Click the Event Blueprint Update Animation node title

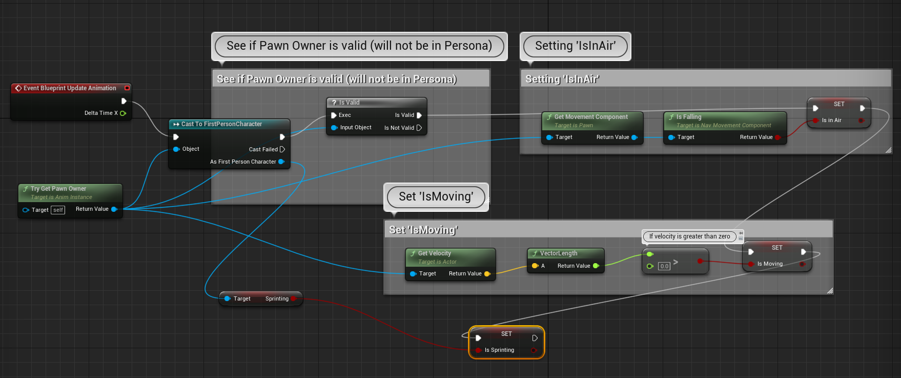point(70,88)
